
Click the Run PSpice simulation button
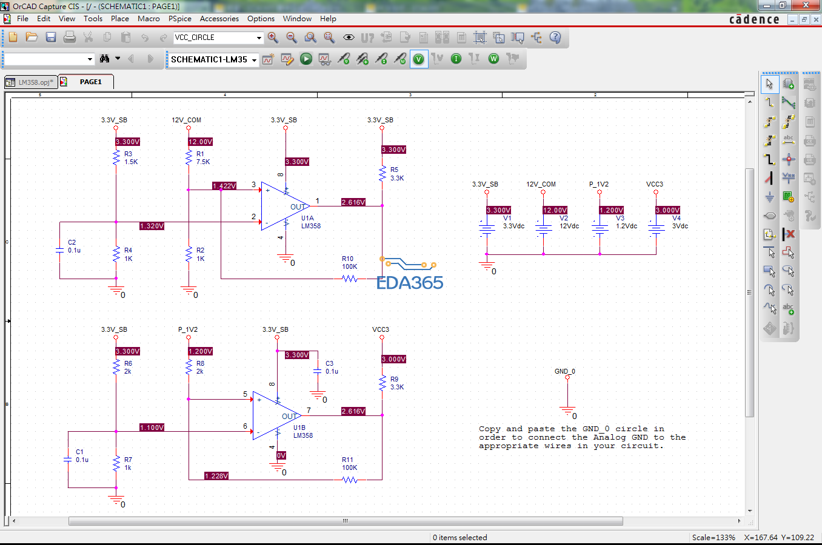coord(306,59)
